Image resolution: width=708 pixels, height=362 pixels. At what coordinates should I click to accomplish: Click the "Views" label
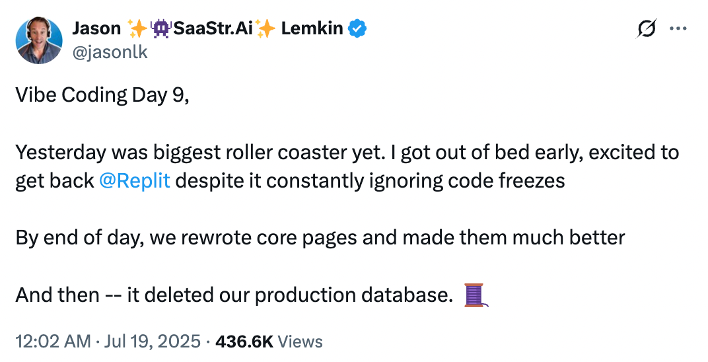click(301, 342)
